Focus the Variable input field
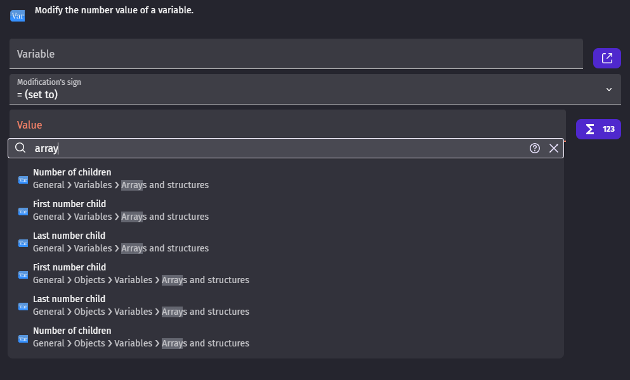This screenshot has height=380, width=630. (x=296, y=54)
